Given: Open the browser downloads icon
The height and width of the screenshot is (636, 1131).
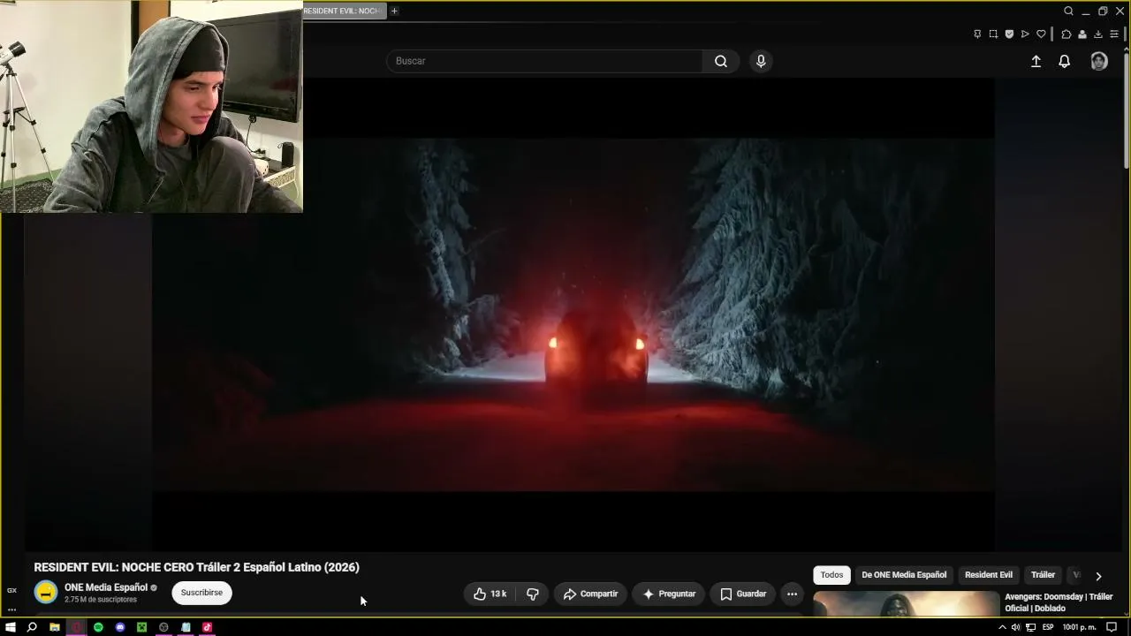Looking at the screenshot, I should [1098, 34].
